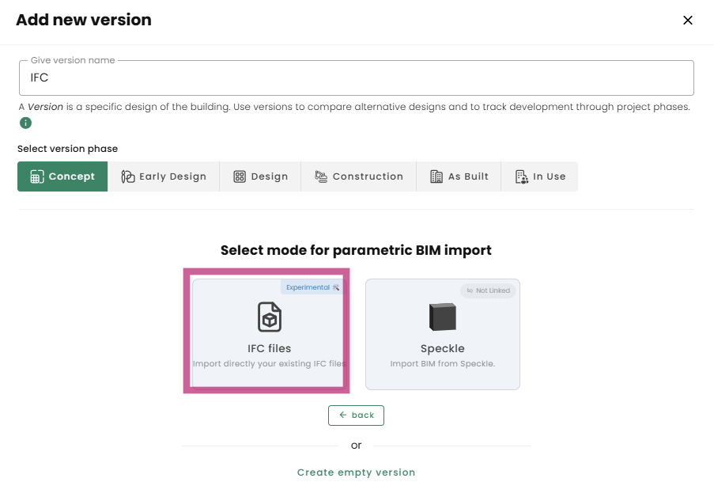714x497 pixels.
Task: Click the Speckle black cube icon
Action: tap(443, 317)
